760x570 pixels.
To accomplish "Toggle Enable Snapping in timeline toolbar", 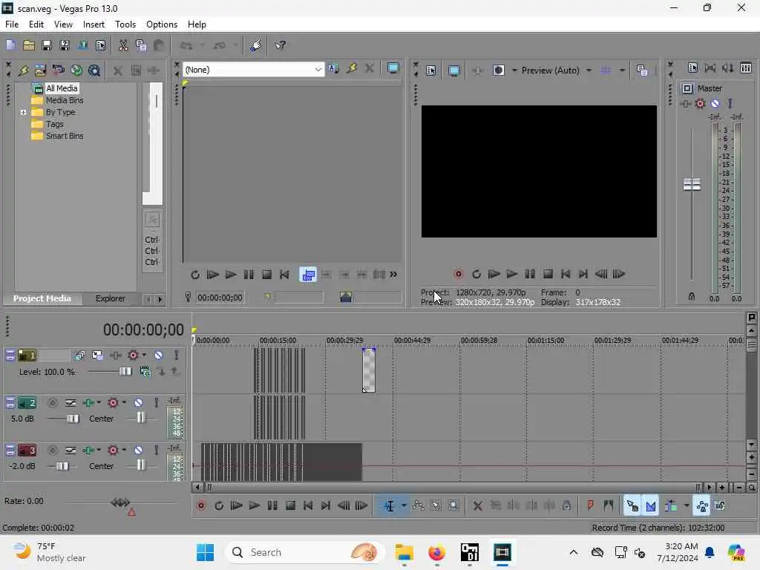I will coord(632,506).
